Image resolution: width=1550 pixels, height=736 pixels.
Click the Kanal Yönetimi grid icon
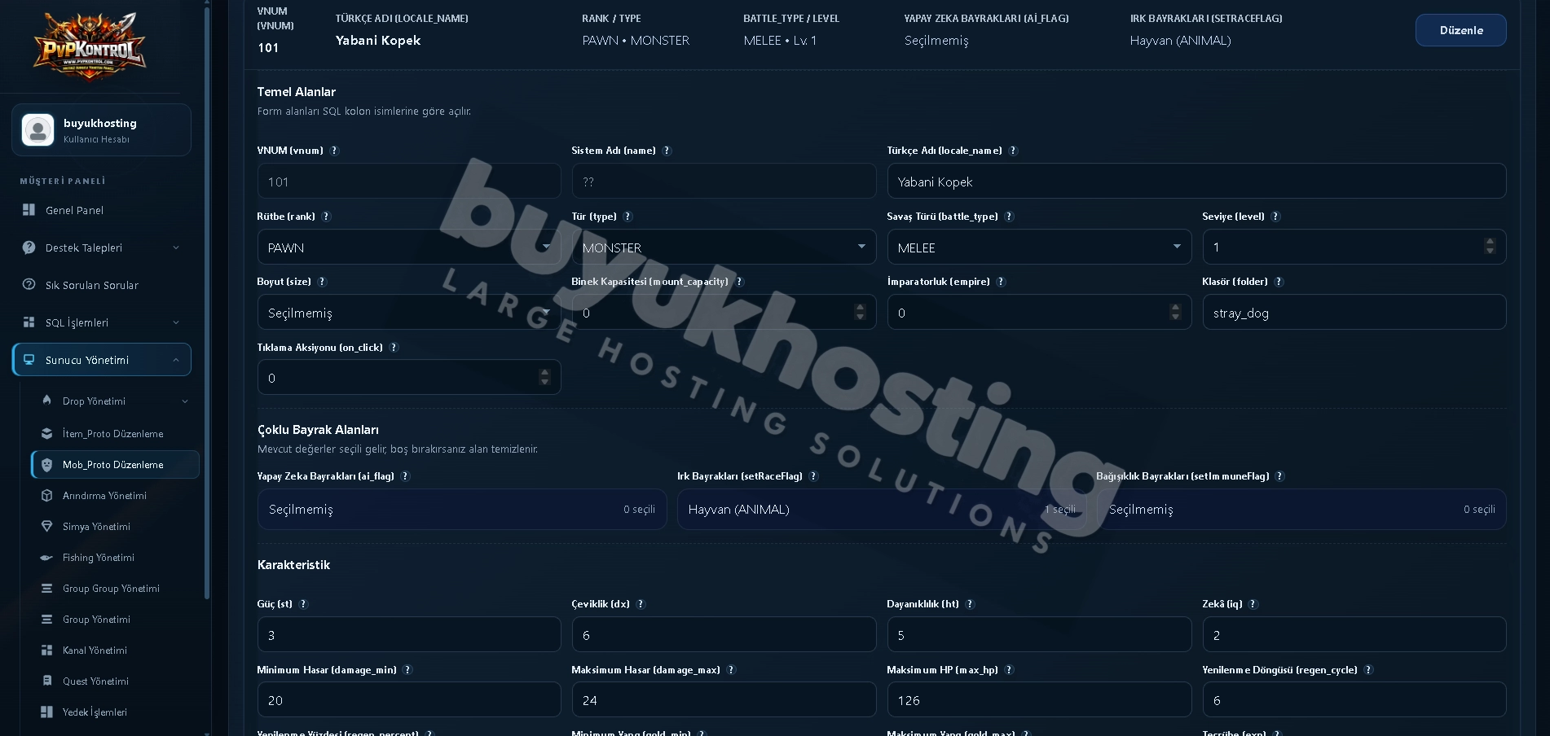point(46,651)
